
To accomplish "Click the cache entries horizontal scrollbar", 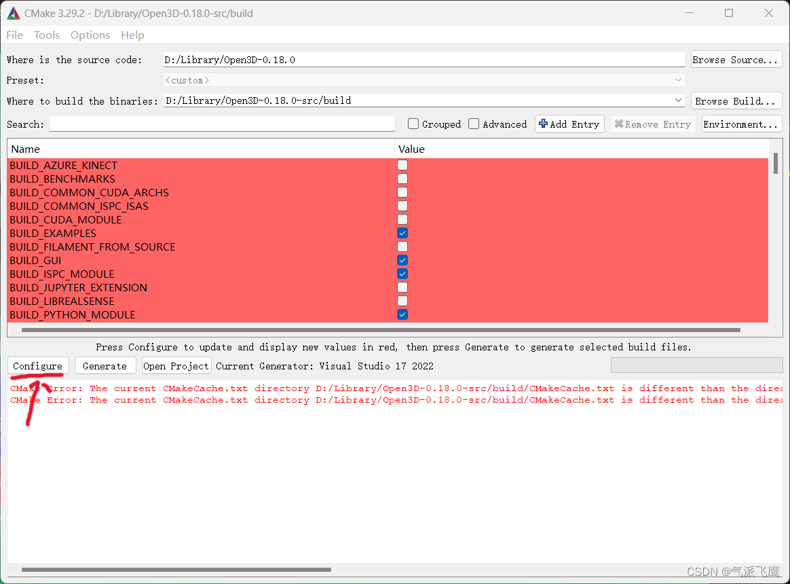I will (x=381, y=330).
